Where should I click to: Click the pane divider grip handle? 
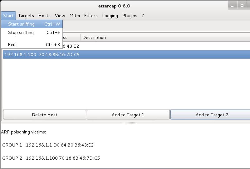[x=128, y=123]
